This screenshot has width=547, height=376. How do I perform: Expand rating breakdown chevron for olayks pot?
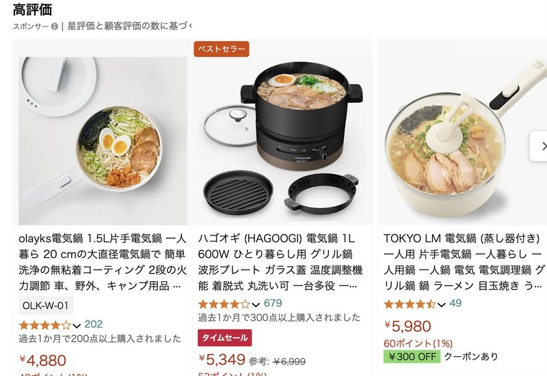pyautogui.click(x=77, y=326)
